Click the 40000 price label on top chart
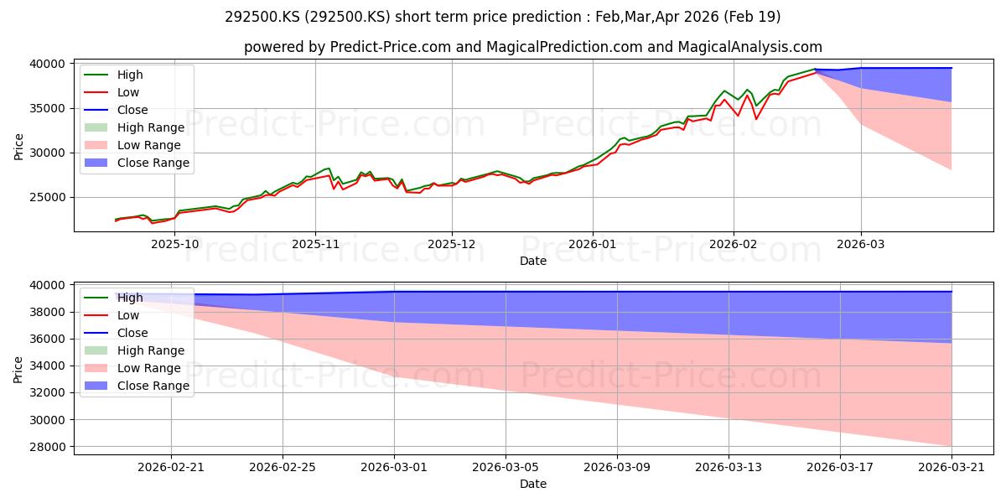The height and width of the screenshot is (503, 1006). point(48,64)
